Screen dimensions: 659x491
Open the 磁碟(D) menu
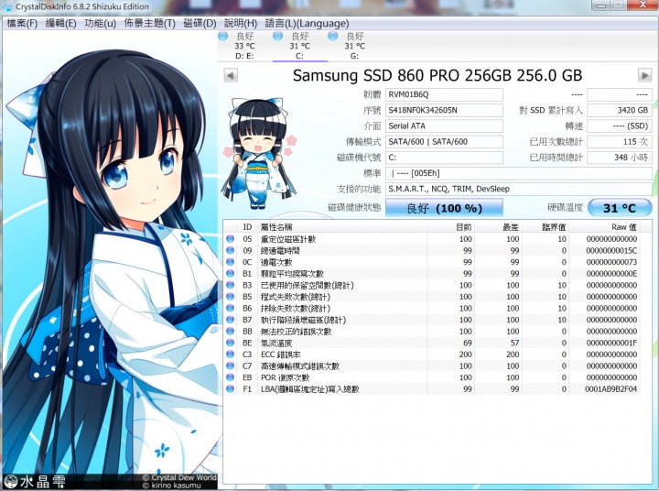pos(200,24)
